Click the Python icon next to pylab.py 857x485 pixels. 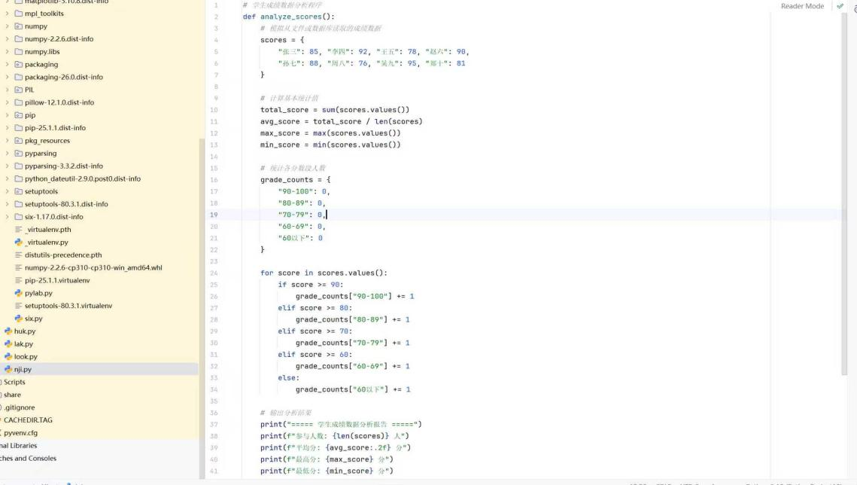[x=18, y=293]
